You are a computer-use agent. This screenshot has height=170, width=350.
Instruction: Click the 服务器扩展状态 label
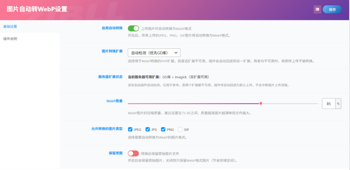(x=111, y=77)
